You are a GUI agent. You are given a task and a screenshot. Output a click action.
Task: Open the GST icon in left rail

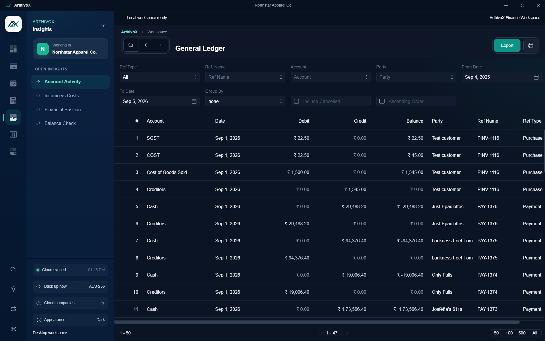pos(13,135)
